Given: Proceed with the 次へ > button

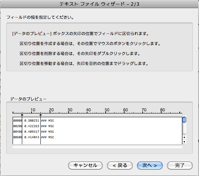Looking at the screenshot, I should pyautogui.click(x=150, y=165).
